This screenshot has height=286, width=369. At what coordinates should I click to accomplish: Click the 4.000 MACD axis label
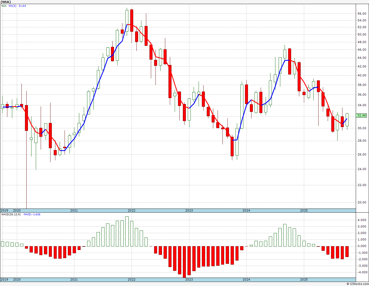point(361,220)
